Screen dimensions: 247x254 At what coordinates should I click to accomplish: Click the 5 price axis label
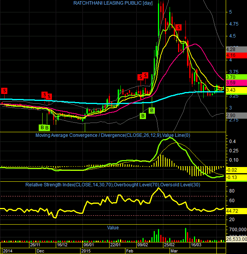[230, 12]
